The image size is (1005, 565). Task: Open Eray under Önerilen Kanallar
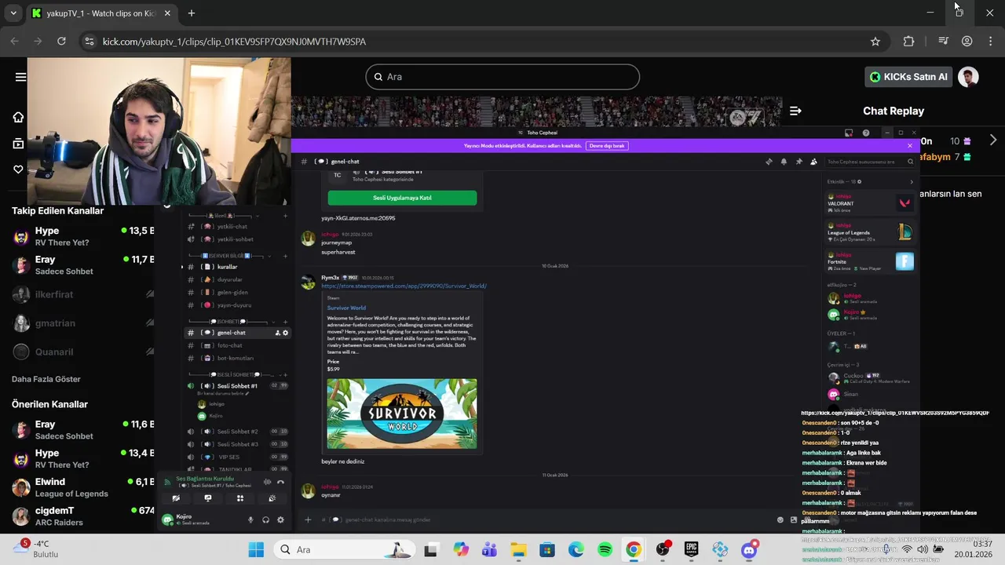pos(82,430)
